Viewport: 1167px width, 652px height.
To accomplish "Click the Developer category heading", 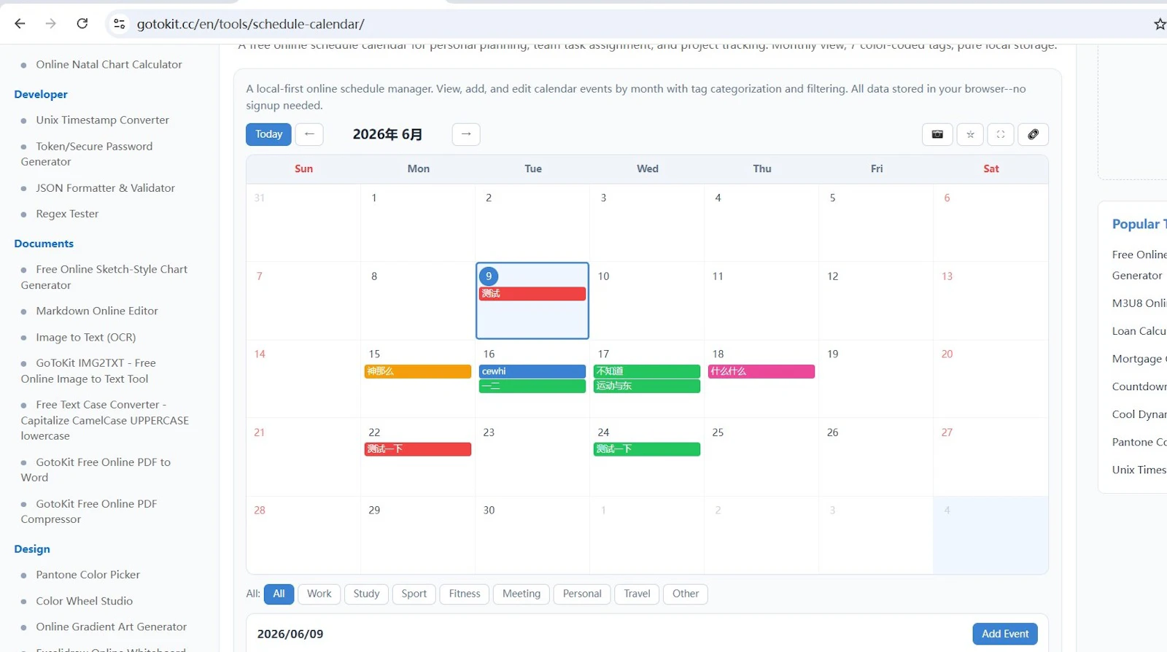I will coord(41,94).
